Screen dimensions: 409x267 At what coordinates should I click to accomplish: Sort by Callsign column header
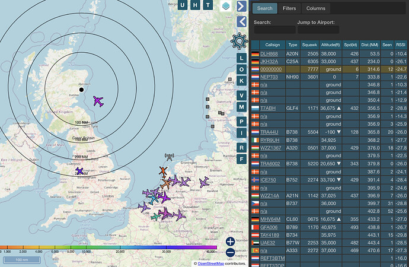[273, 45]
